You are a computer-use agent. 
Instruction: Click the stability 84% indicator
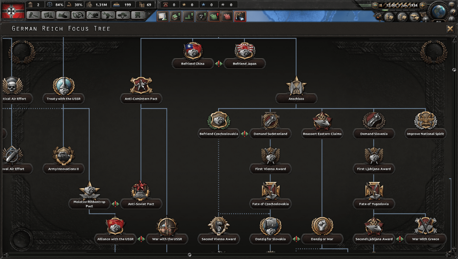(x=55, y=5)
